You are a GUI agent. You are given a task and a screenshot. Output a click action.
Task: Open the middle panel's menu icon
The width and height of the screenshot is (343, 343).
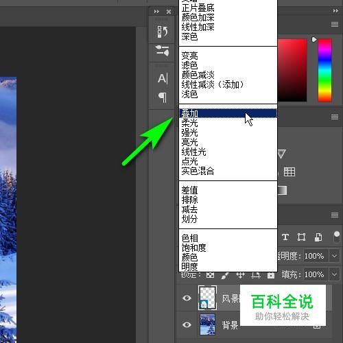pos(335,117)
